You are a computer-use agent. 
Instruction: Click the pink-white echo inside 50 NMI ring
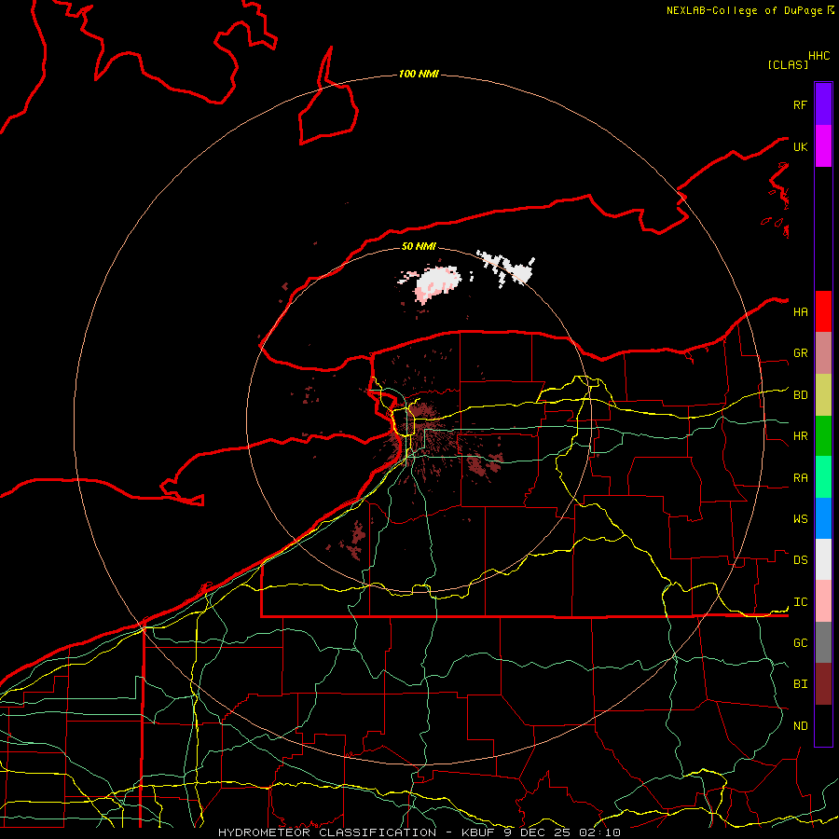[x=436, y=282]
